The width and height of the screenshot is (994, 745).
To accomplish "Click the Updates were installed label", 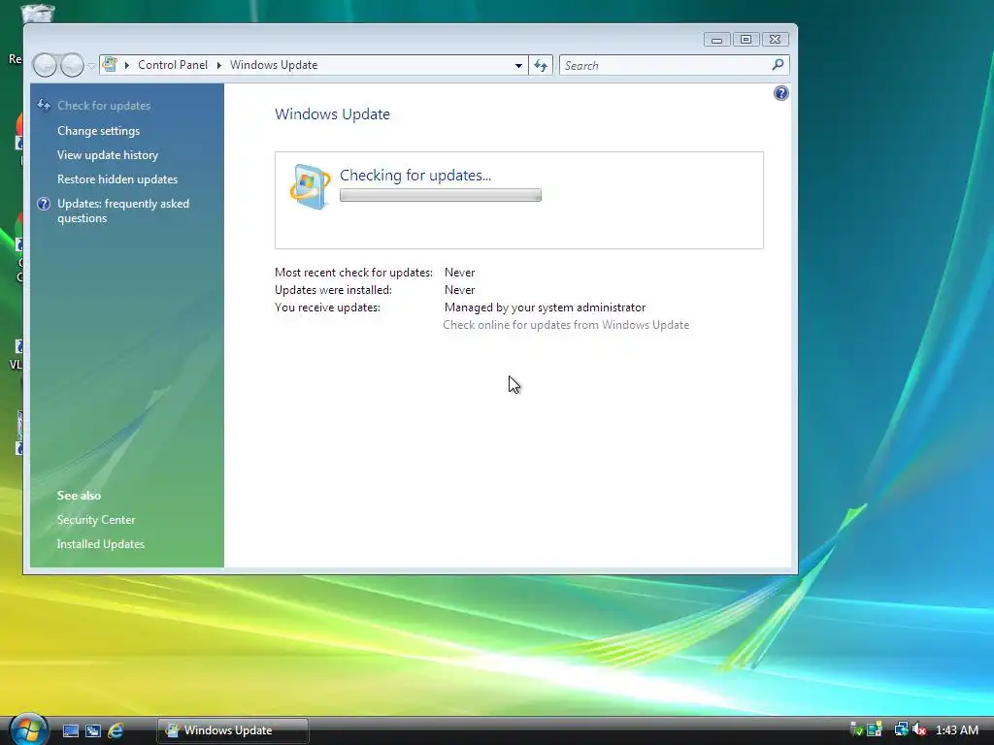I will (x=333, y=290).
